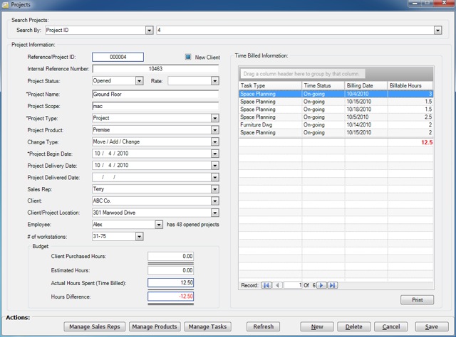Go to first time billed record

pos(267,285)
